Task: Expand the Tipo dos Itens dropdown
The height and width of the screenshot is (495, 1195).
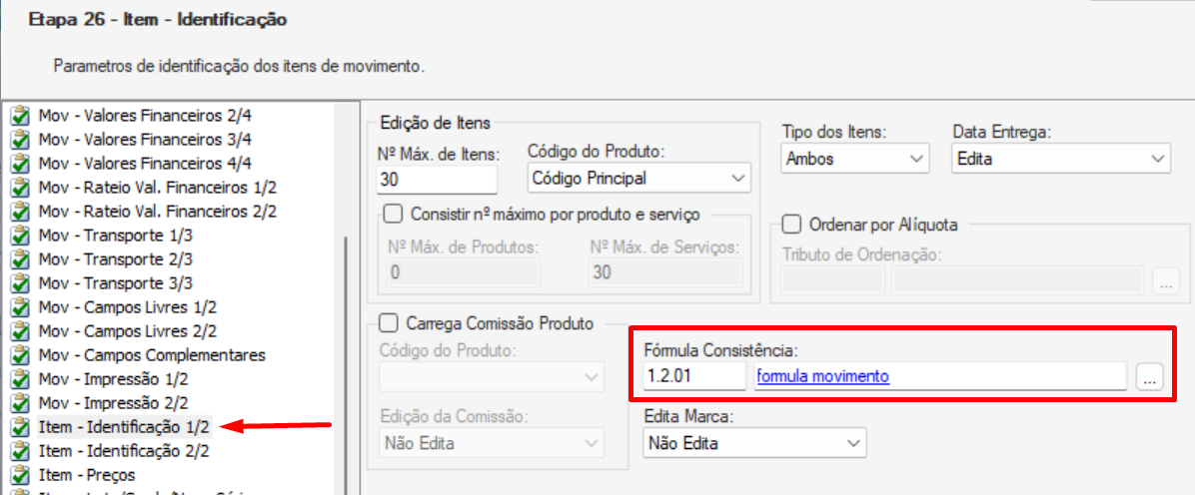Action: pos(856,159)
